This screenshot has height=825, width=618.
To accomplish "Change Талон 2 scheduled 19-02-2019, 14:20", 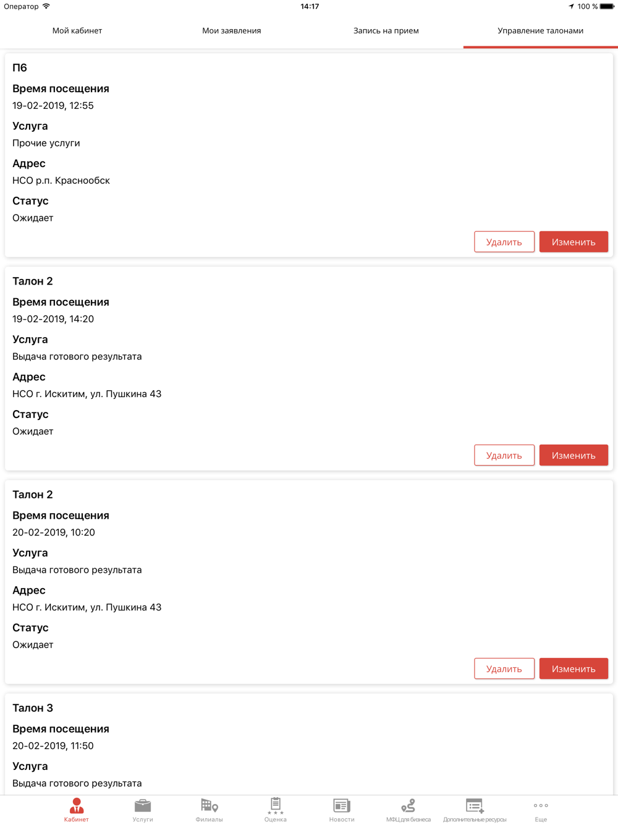I will pos(574,455).
